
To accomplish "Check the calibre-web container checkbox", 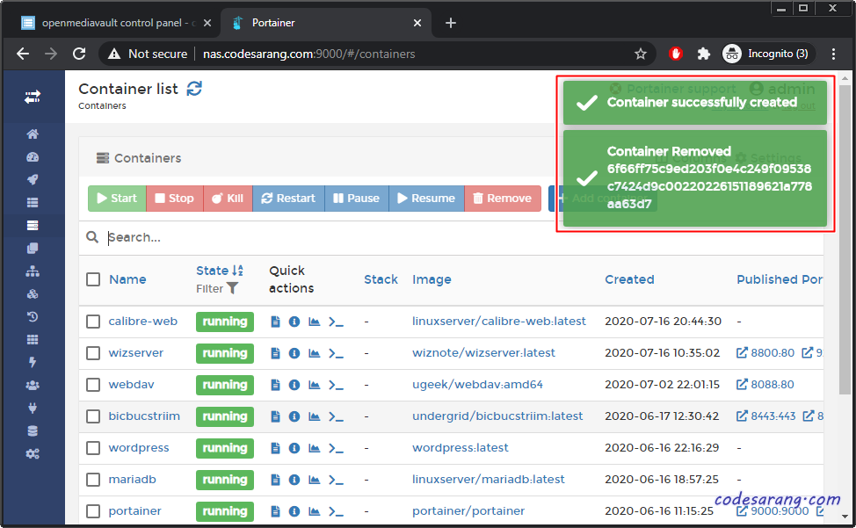I will (x=93, y=322).
